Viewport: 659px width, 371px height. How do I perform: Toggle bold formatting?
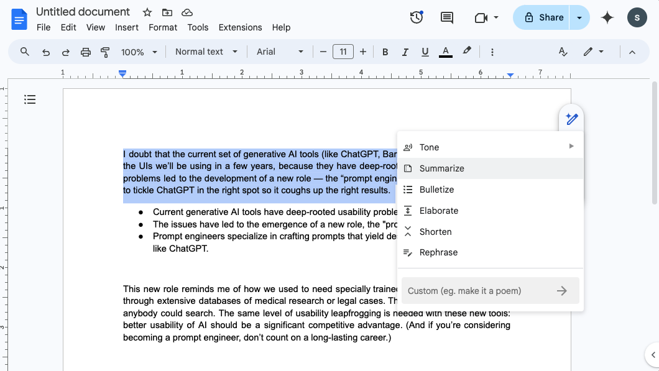click(385, 52)
